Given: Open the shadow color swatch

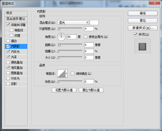Looking at the screenshot, I should [94, 23].
